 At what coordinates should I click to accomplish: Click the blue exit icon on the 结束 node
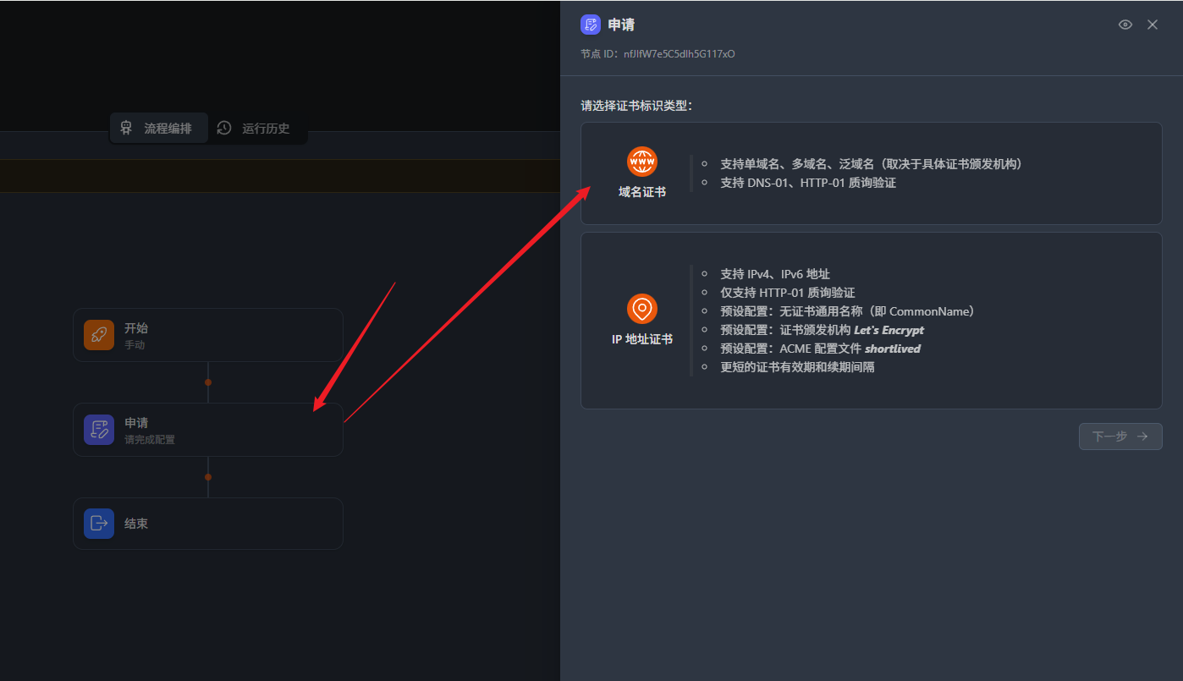click(99, 524)
